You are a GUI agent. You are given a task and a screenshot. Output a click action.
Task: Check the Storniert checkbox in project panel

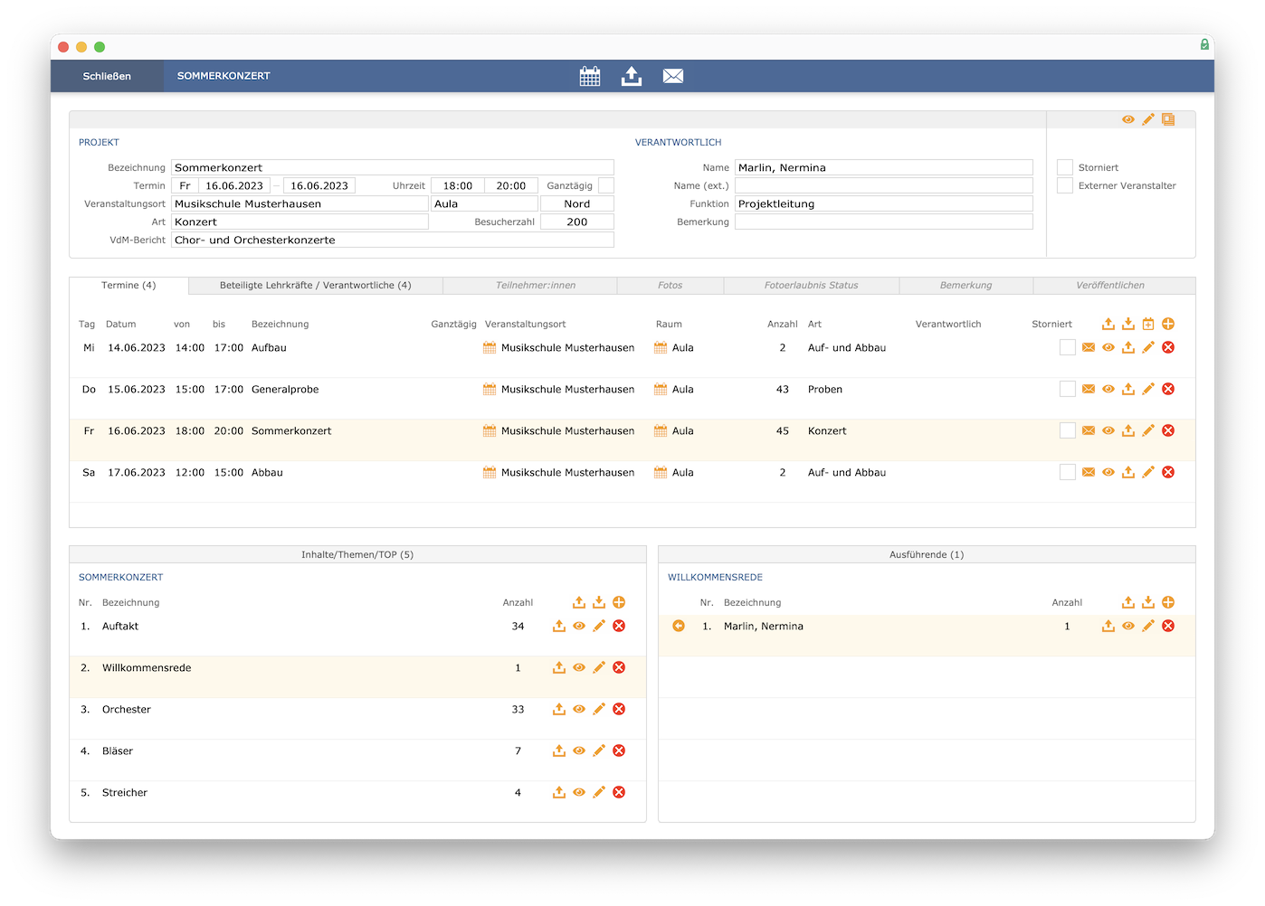[1065, 167]
